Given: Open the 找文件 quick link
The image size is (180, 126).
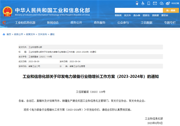Looking at the screenshot, I should click(x=127, y=15).
